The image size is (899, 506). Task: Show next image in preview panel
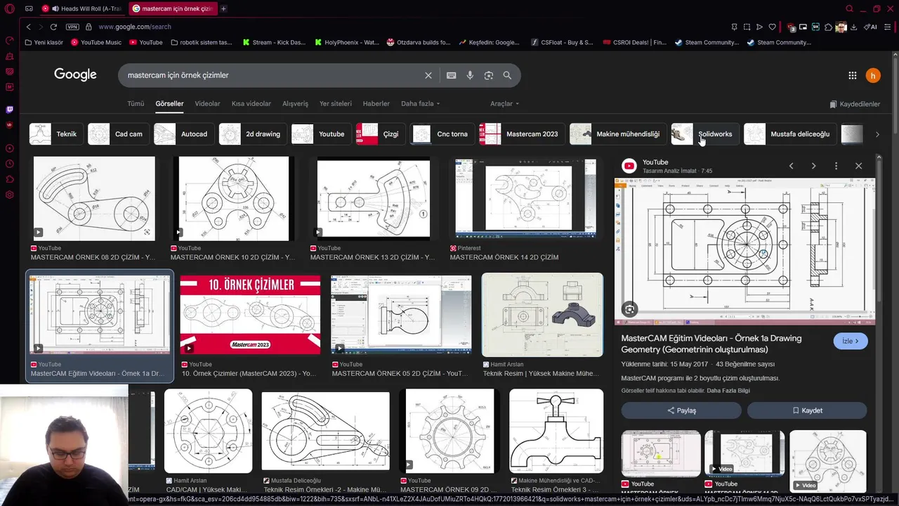coord(813,166)
